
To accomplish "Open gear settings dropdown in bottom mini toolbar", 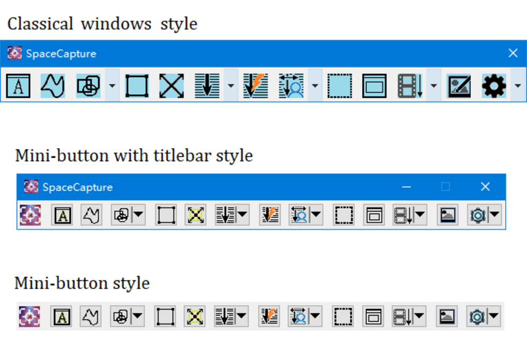I will [494, 316].
